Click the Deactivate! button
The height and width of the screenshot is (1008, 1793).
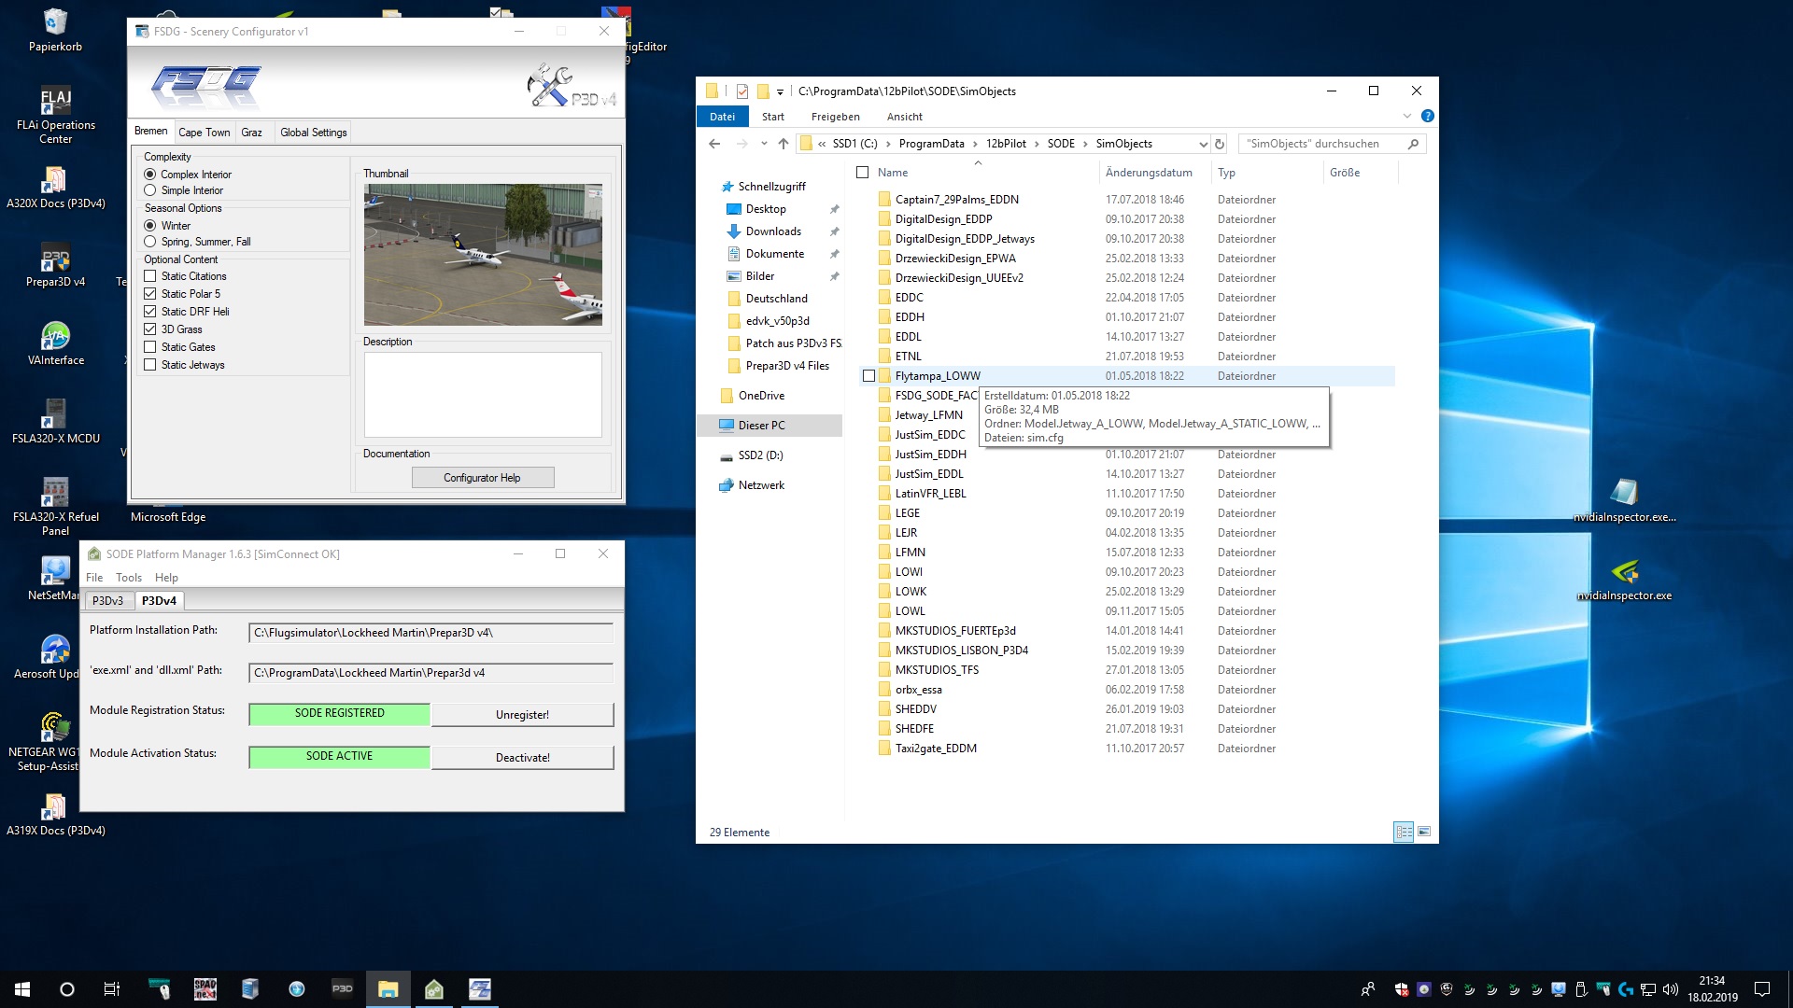pyautogui.click(x=522, y=758)
